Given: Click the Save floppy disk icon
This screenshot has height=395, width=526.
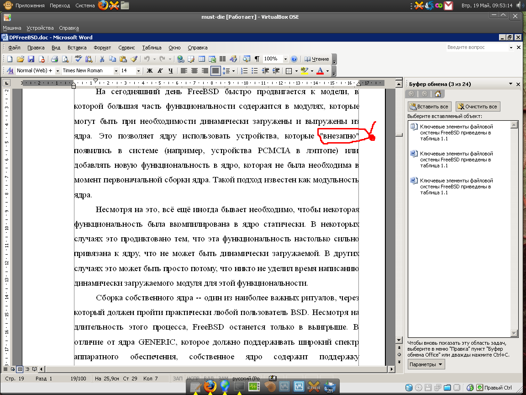Looking at the screenshot, I should tap(31, 59).
